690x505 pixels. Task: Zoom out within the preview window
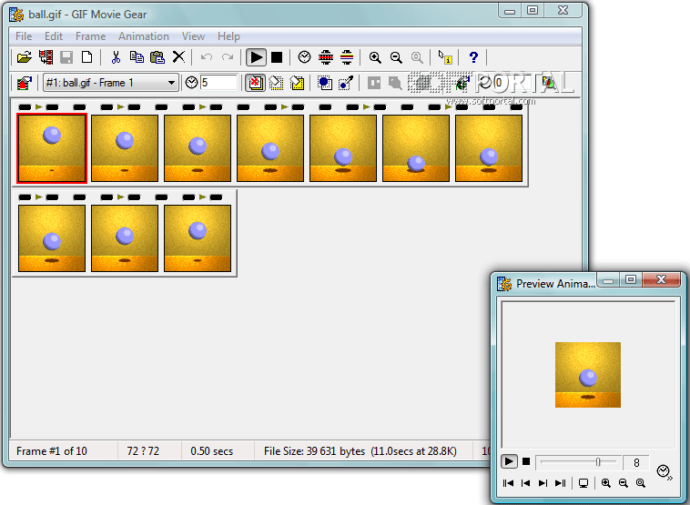pos(624,483)
